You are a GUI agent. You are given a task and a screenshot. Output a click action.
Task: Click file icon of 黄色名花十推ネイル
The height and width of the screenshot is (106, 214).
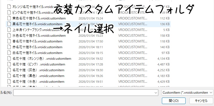click(x=9, y=18)
